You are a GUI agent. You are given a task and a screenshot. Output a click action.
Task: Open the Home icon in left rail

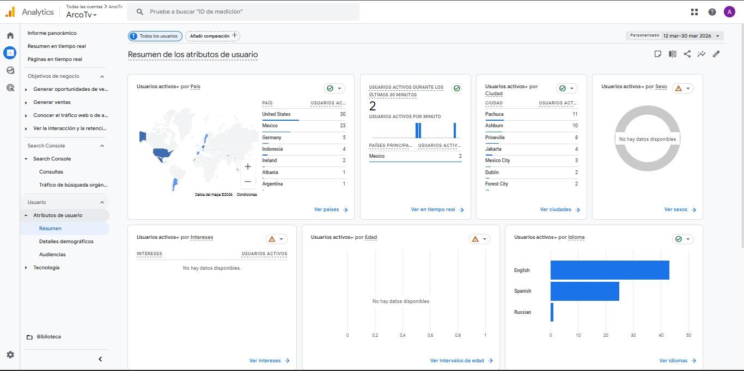[10, 35]
